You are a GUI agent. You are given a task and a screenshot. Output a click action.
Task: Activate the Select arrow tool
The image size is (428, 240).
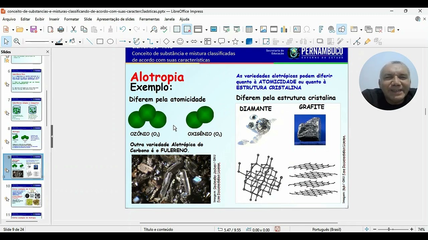coord(6,42)
